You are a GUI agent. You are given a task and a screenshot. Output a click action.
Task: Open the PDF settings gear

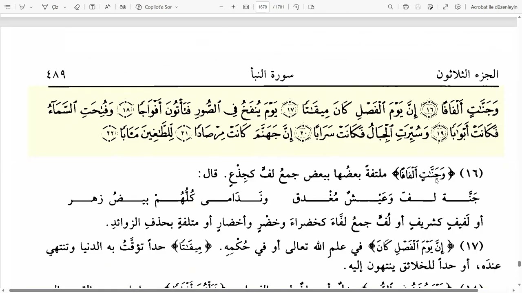(x=458, y=7)
